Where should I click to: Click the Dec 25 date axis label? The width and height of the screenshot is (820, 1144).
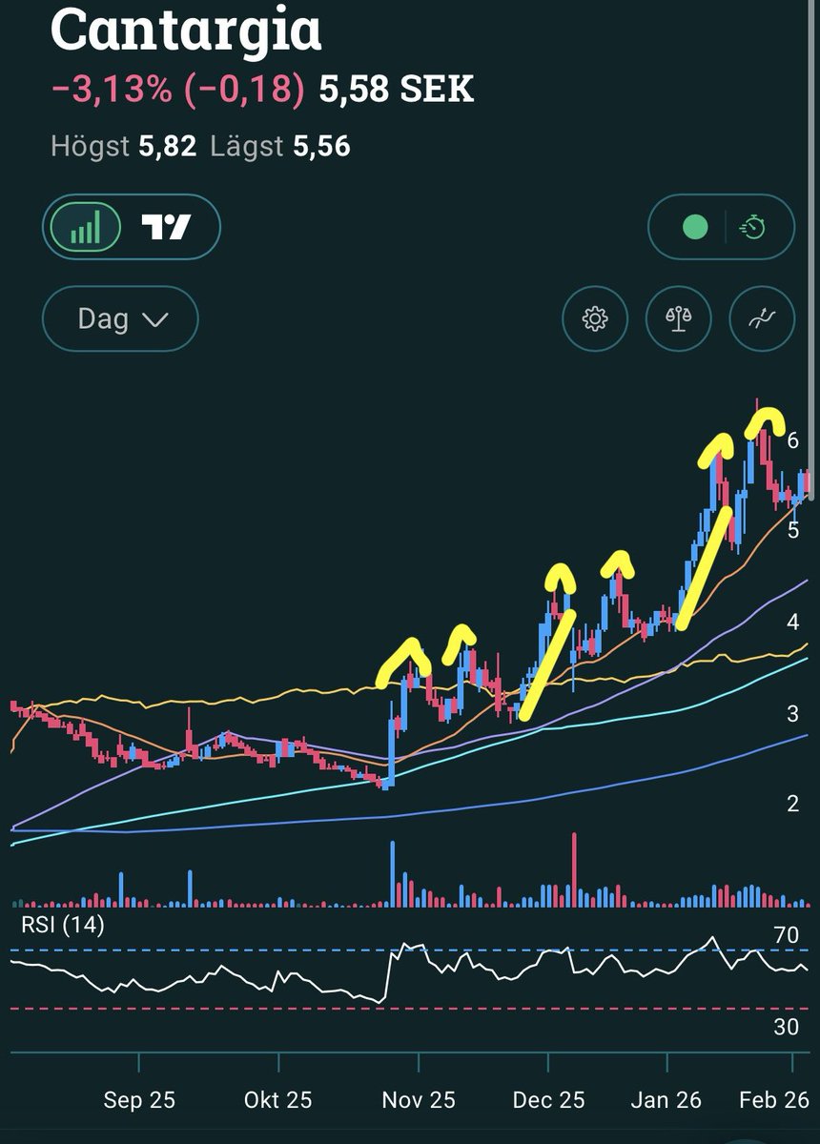tap(548, 1100)
